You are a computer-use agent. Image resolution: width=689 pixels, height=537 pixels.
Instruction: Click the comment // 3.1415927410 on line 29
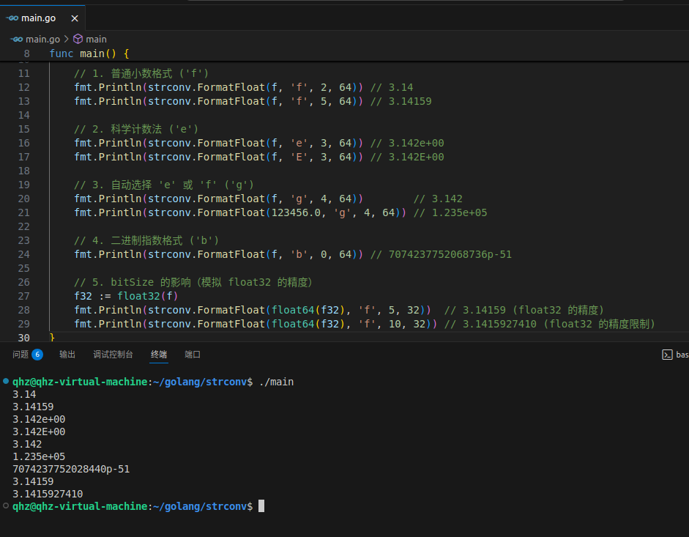550,324
